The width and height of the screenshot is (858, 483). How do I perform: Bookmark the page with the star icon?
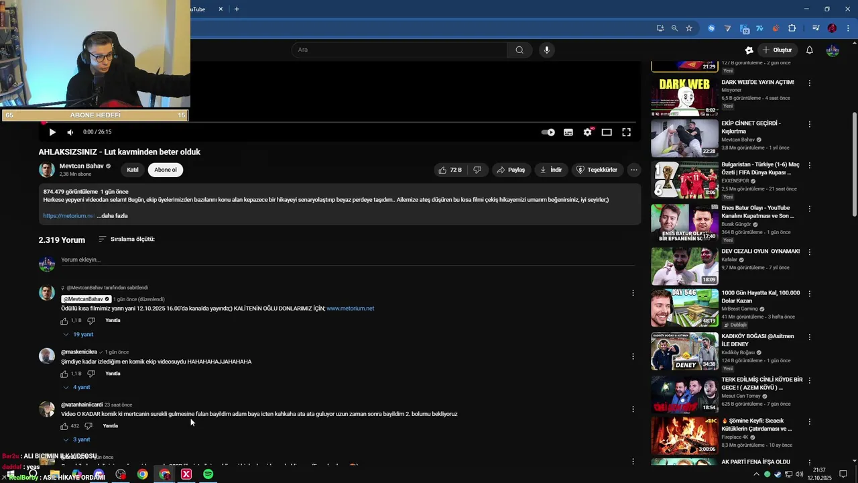coord(689,28)
